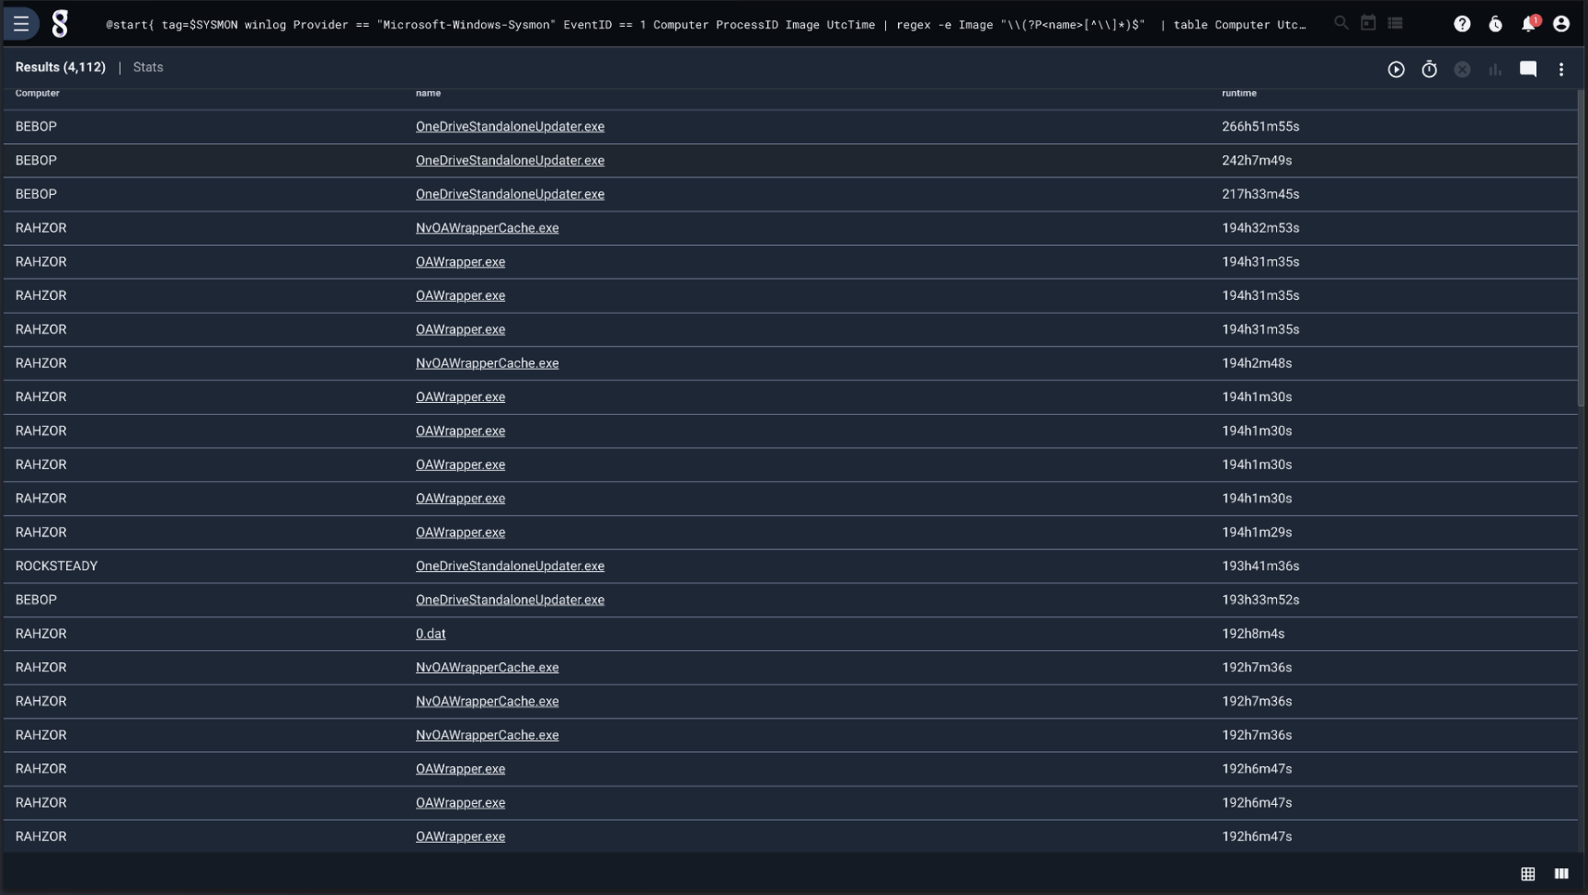
Task: Cancel the search with X icon
Action: tap(1463, 70)
